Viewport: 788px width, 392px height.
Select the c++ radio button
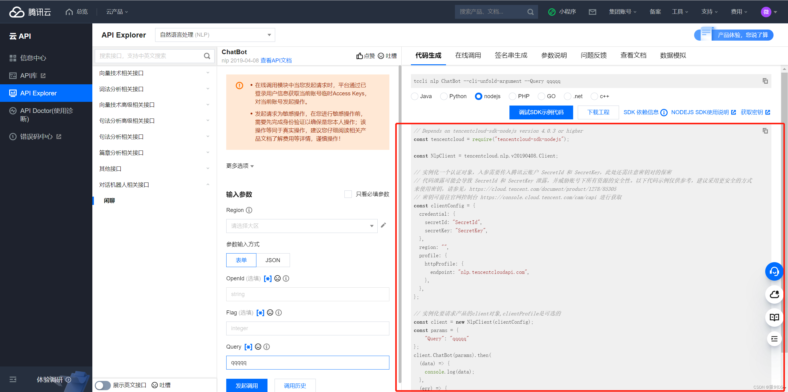594,96
